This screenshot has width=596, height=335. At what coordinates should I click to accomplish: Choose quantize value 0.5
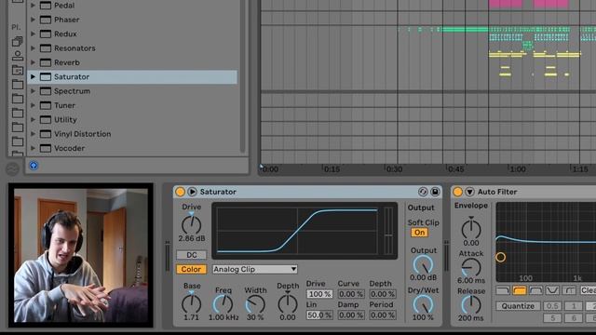pyautogui.click(x=552, y=306)
